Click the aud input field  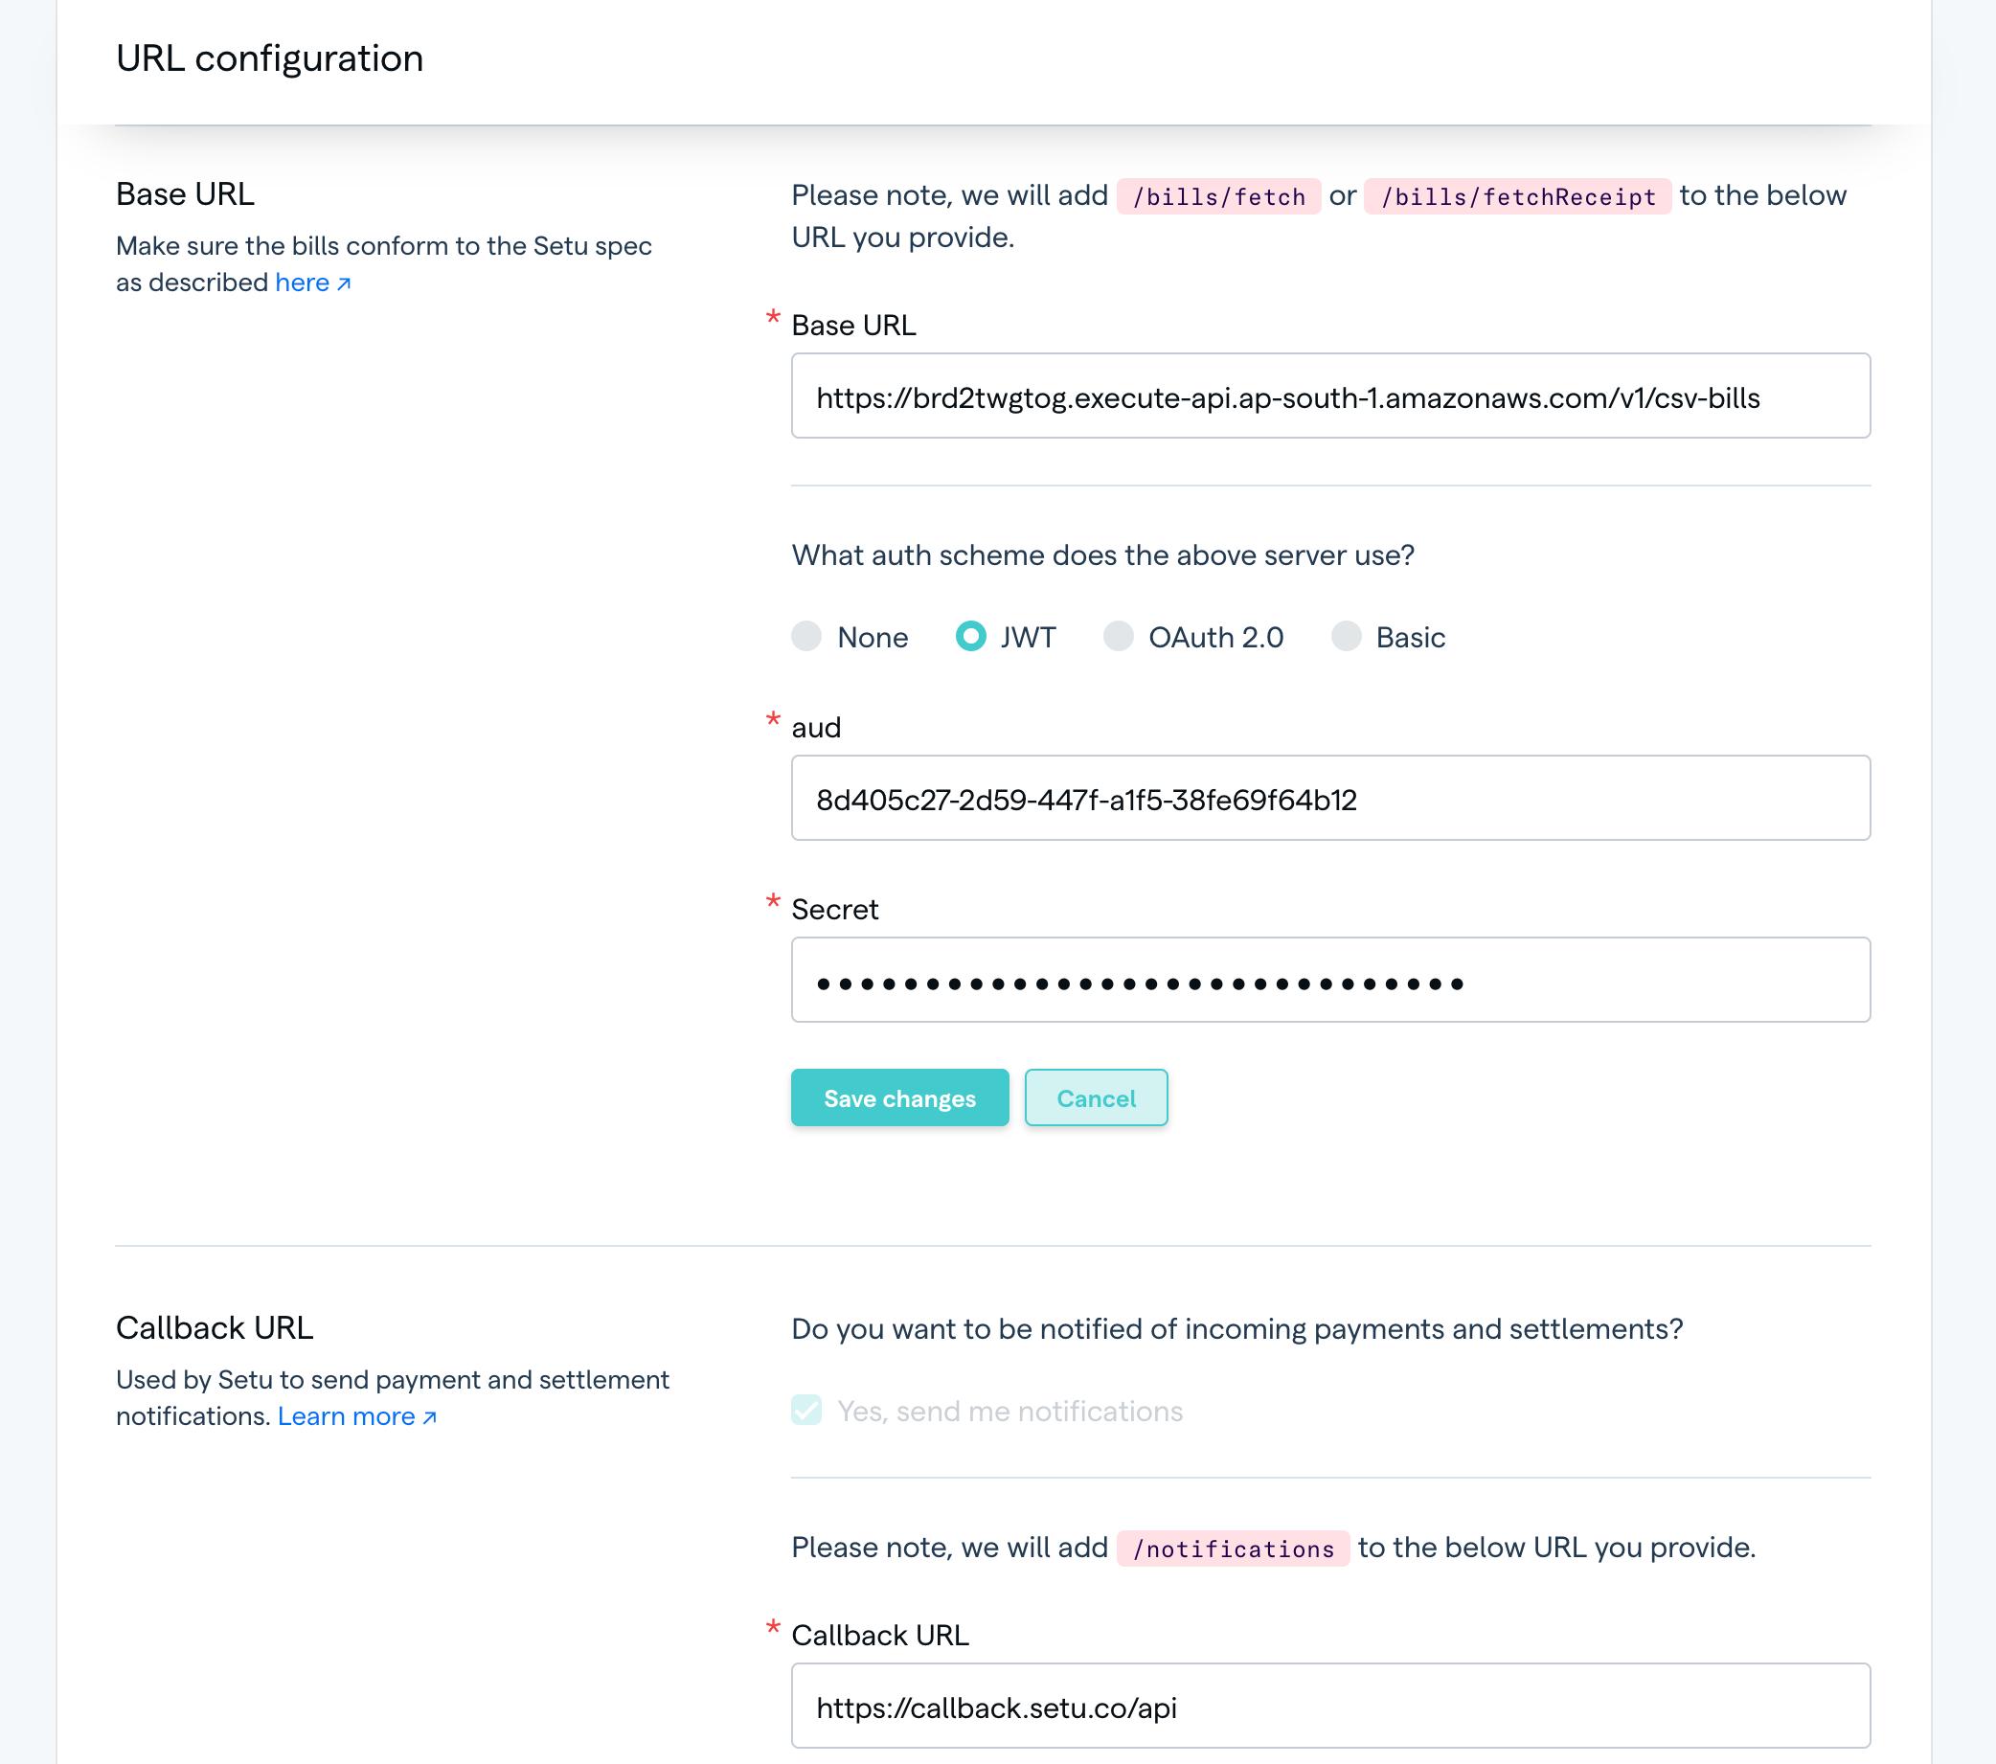[1330, 799]
